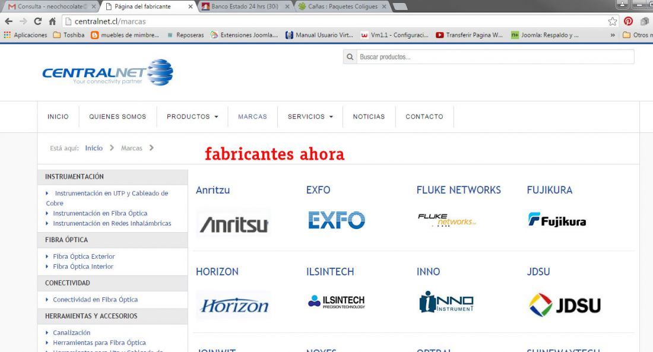
Task: Open CONTACTO menu item
Action: pos(424,116)
